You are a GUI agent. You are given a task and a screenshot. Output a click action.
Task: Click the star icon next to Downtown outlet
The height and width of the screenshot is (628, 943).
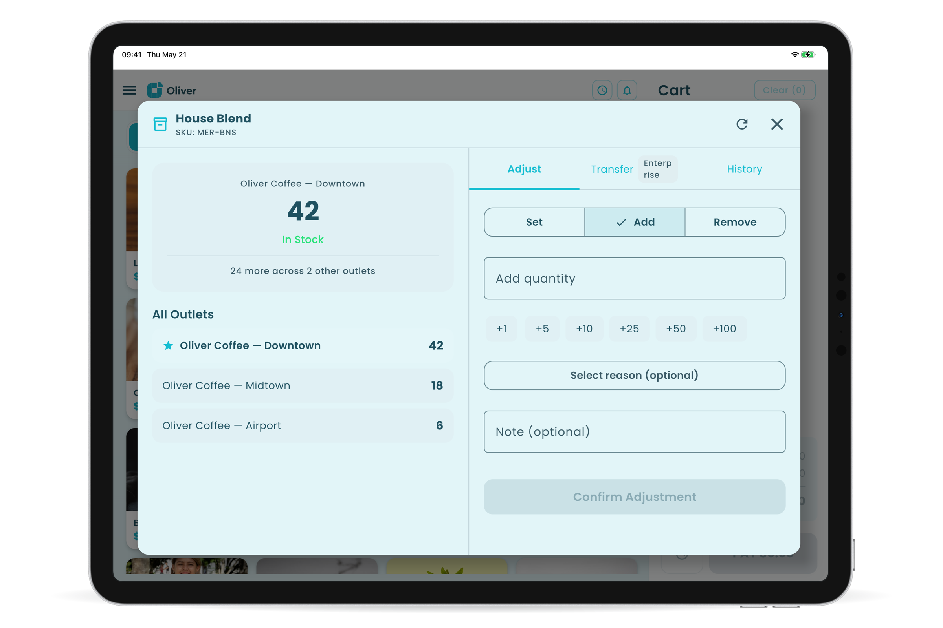[169, 346]
